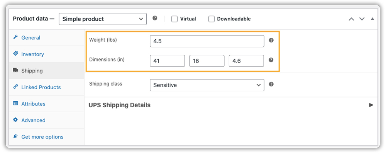Screen dimensions: 386x154
Task: Click the help icon for Dimensions fields
Action: [271, 60]
